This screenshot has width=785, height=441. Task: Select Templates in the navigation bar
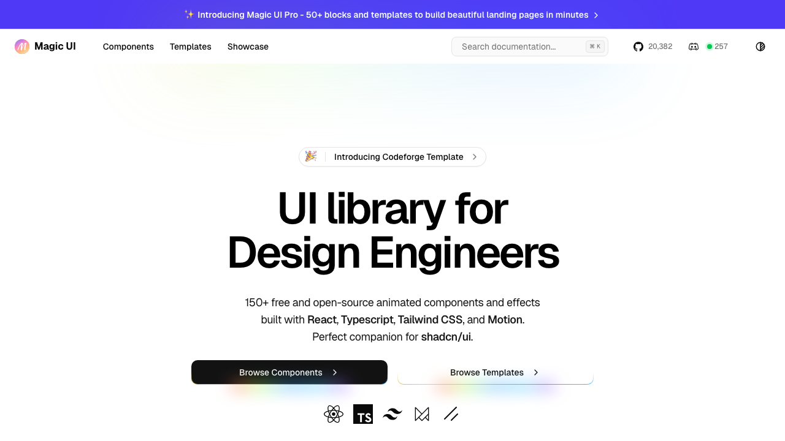point(190,47)
